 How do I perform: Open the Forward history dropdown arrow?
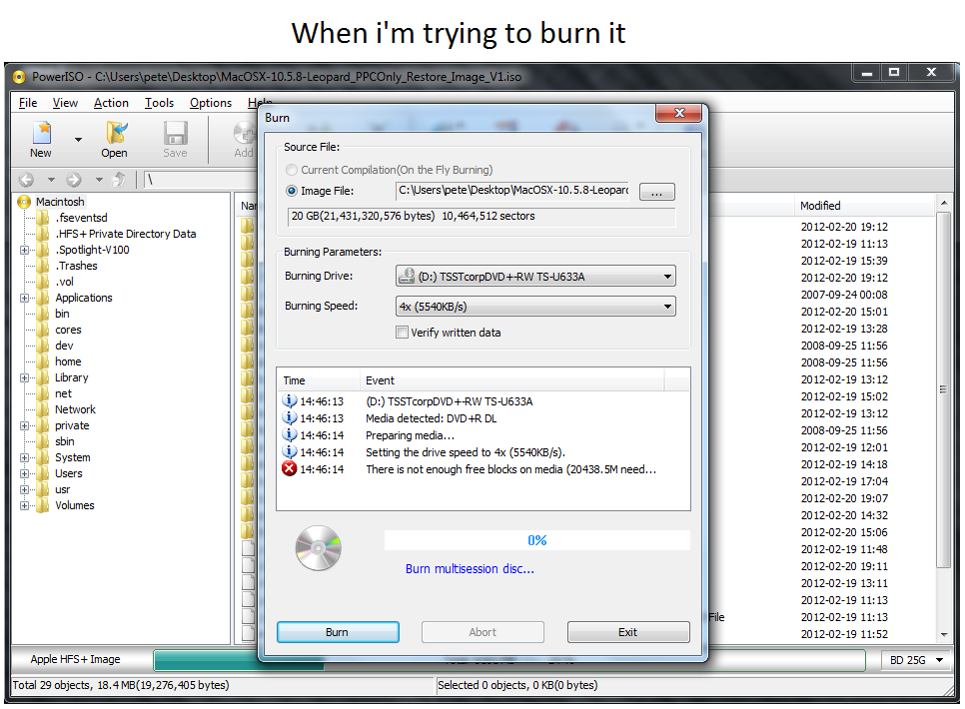99,180
